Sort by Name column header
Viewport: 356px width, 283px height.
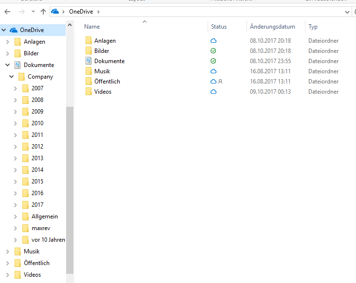(x=92, y=27)
